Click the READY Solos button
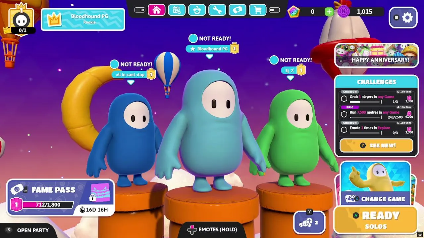 tap(376, 220)
